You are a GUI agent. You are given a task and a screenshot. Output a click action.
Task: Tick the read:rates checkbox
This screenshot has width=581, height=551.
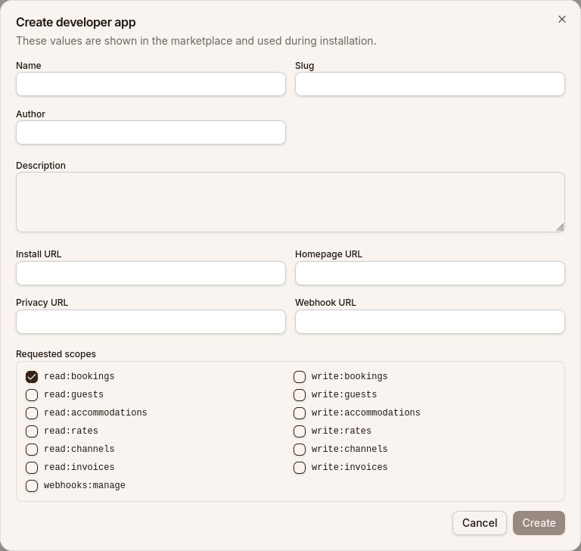pos(32,431)
